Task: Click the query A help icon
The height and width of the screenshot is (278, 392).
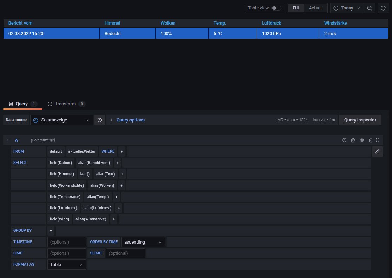Action: (x=344, y=140)
